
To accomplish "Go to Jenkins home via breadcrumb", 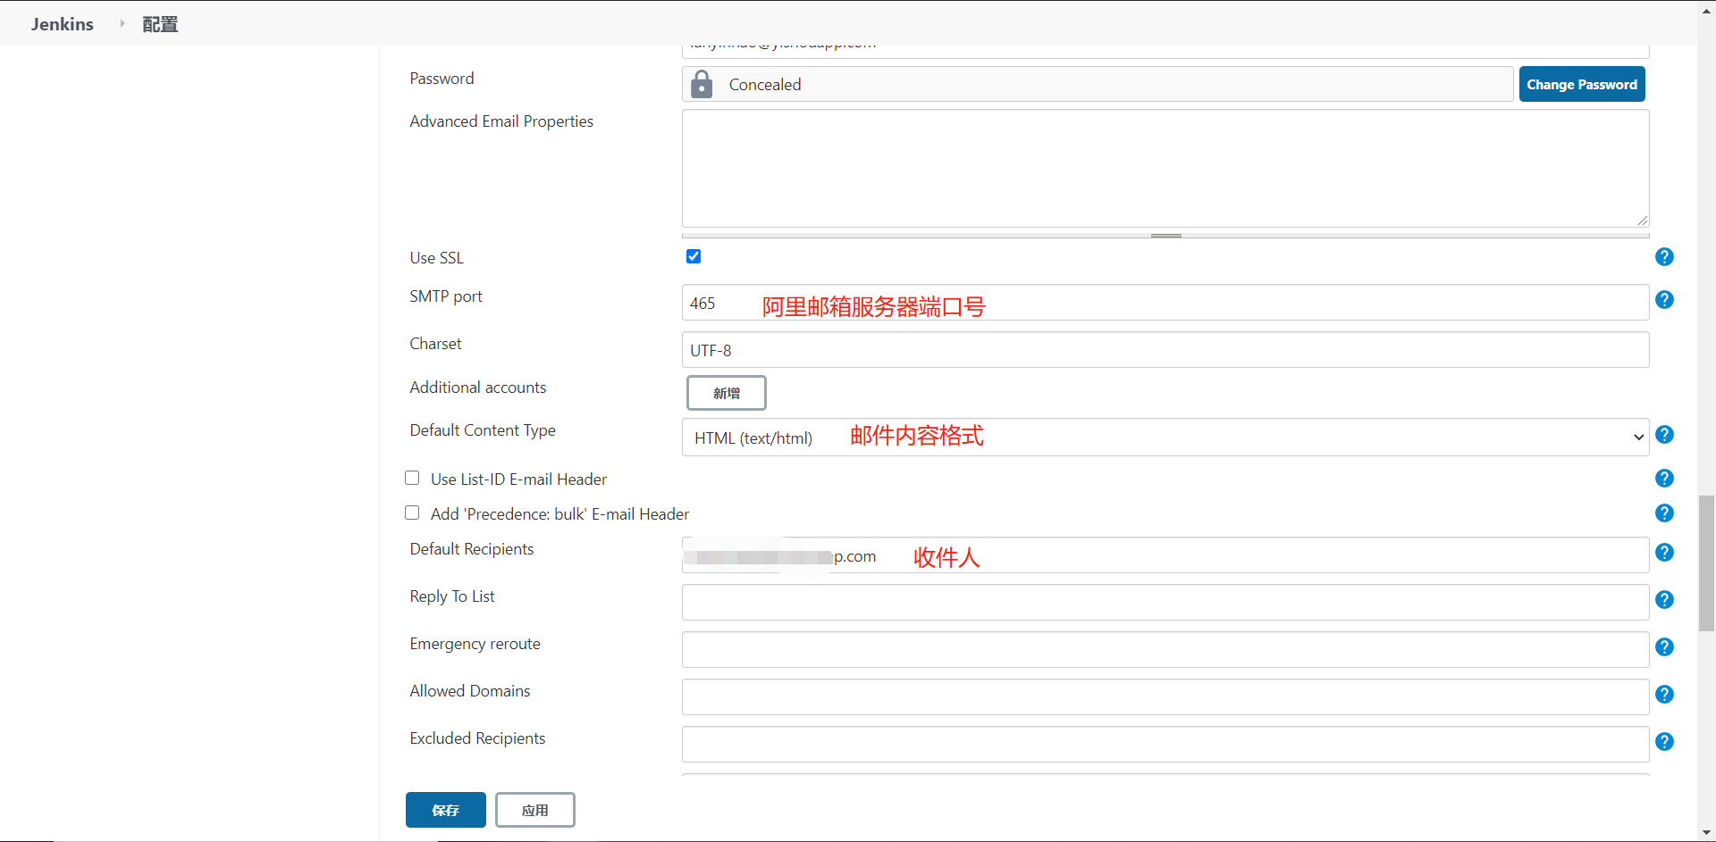I will (x=62, y=24).
